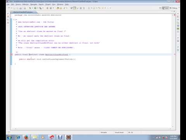The width and height of the screenshot is (186, 140).
Task: Click the error marker beside the class declaration
Action: pos(11,54)
